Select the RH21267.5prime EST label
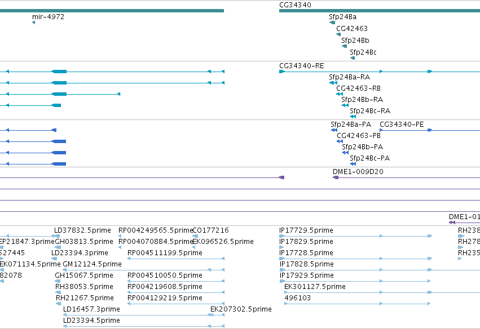 (85, 299)
